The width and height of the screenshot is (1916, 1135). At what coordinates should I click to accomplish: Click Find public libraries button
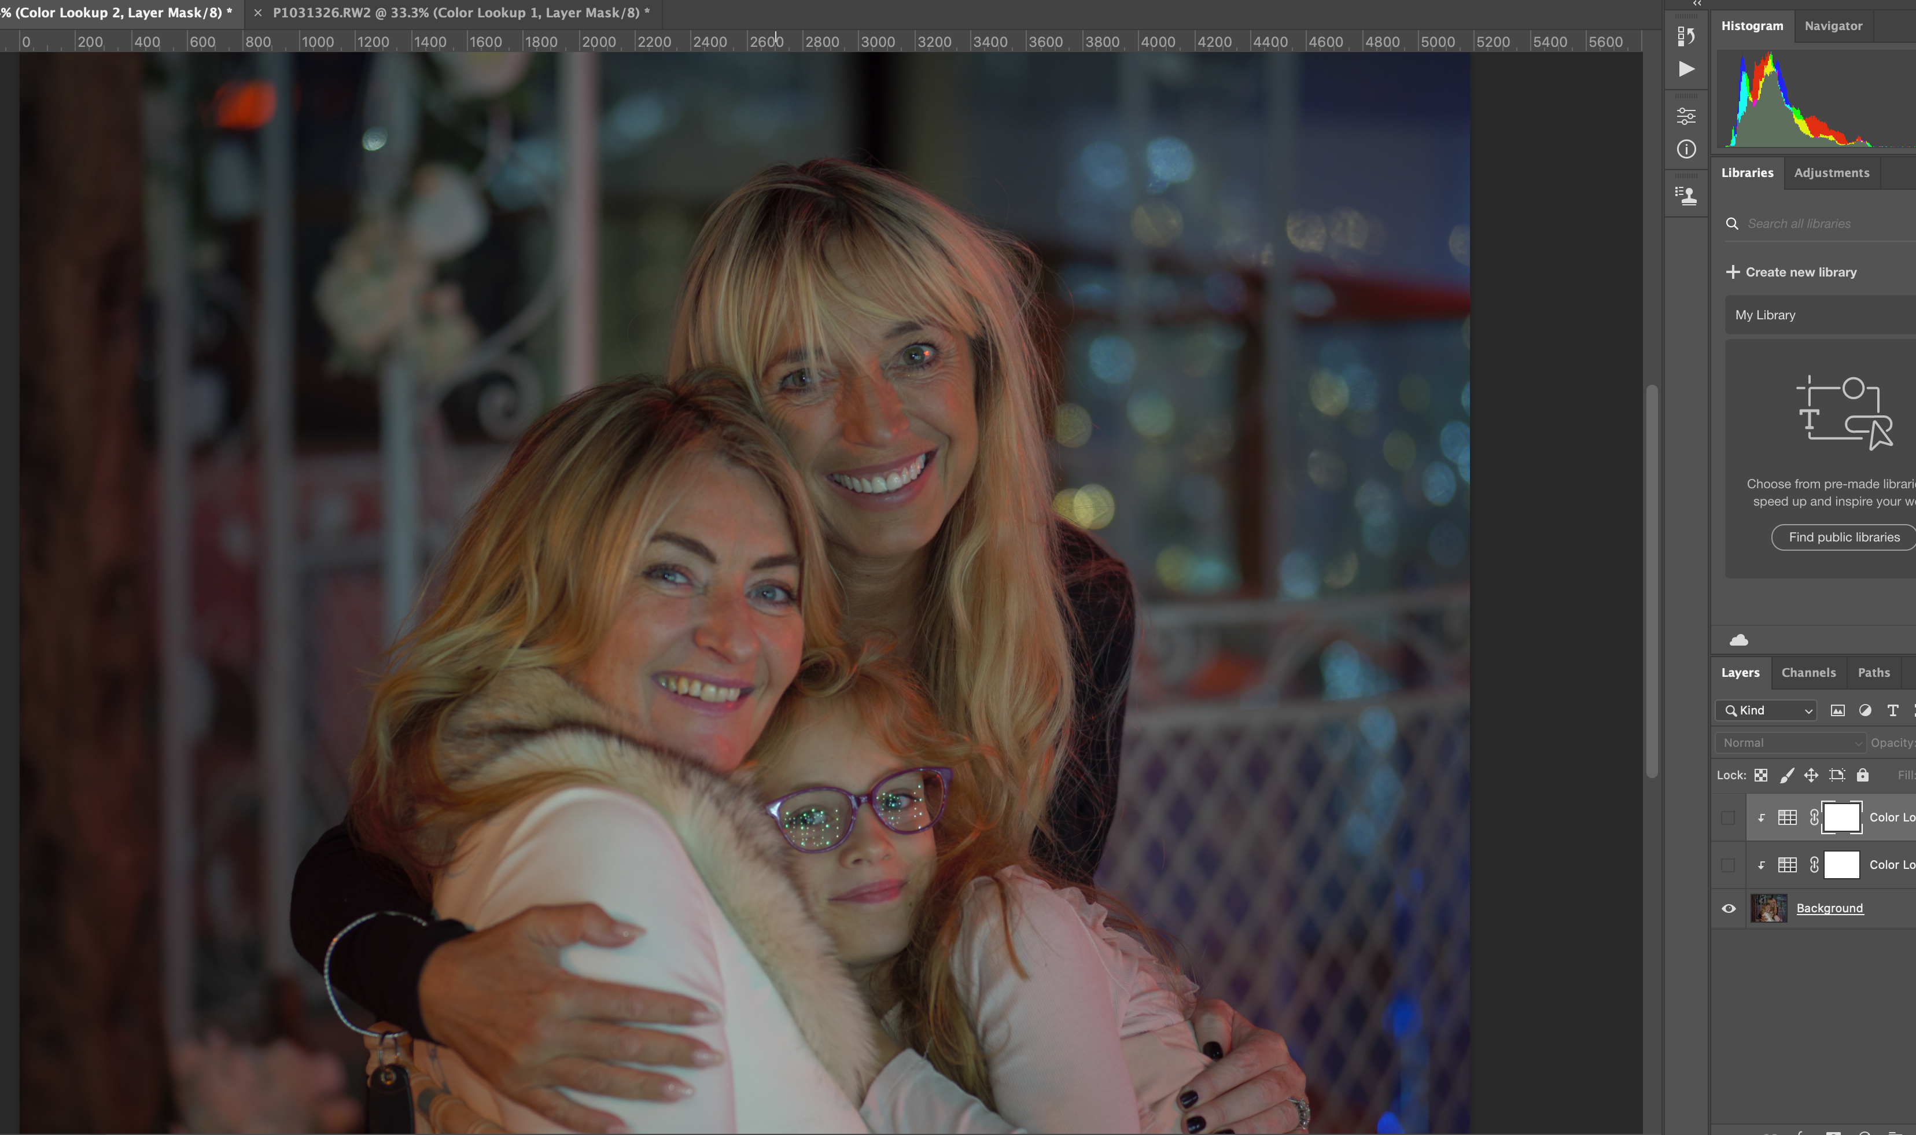[x=1843, y=537]
